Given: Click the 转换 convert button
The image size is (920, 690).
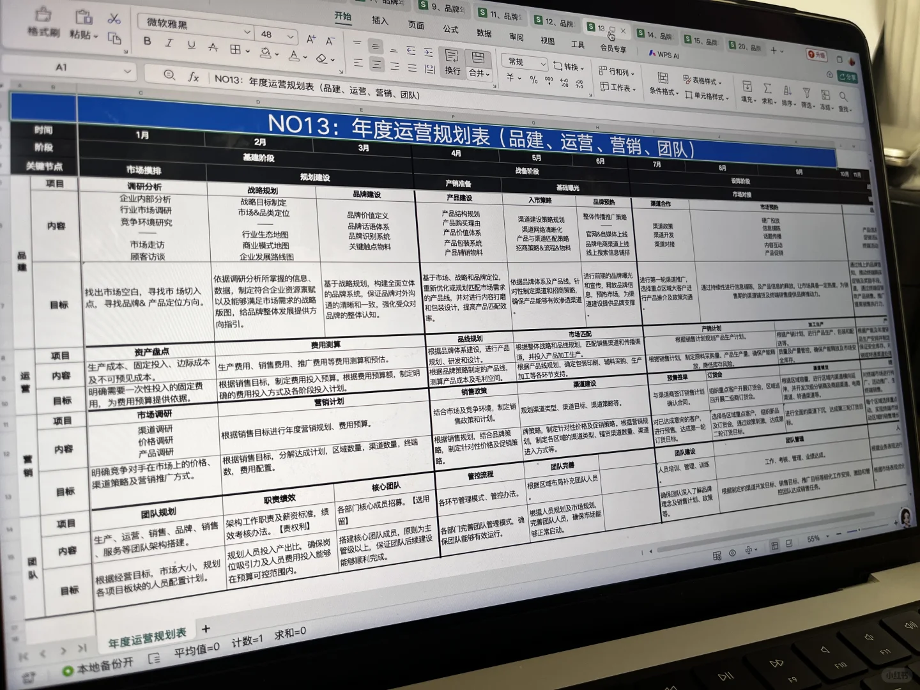Looking at the screenshot, I should click(x=569, y=66).
